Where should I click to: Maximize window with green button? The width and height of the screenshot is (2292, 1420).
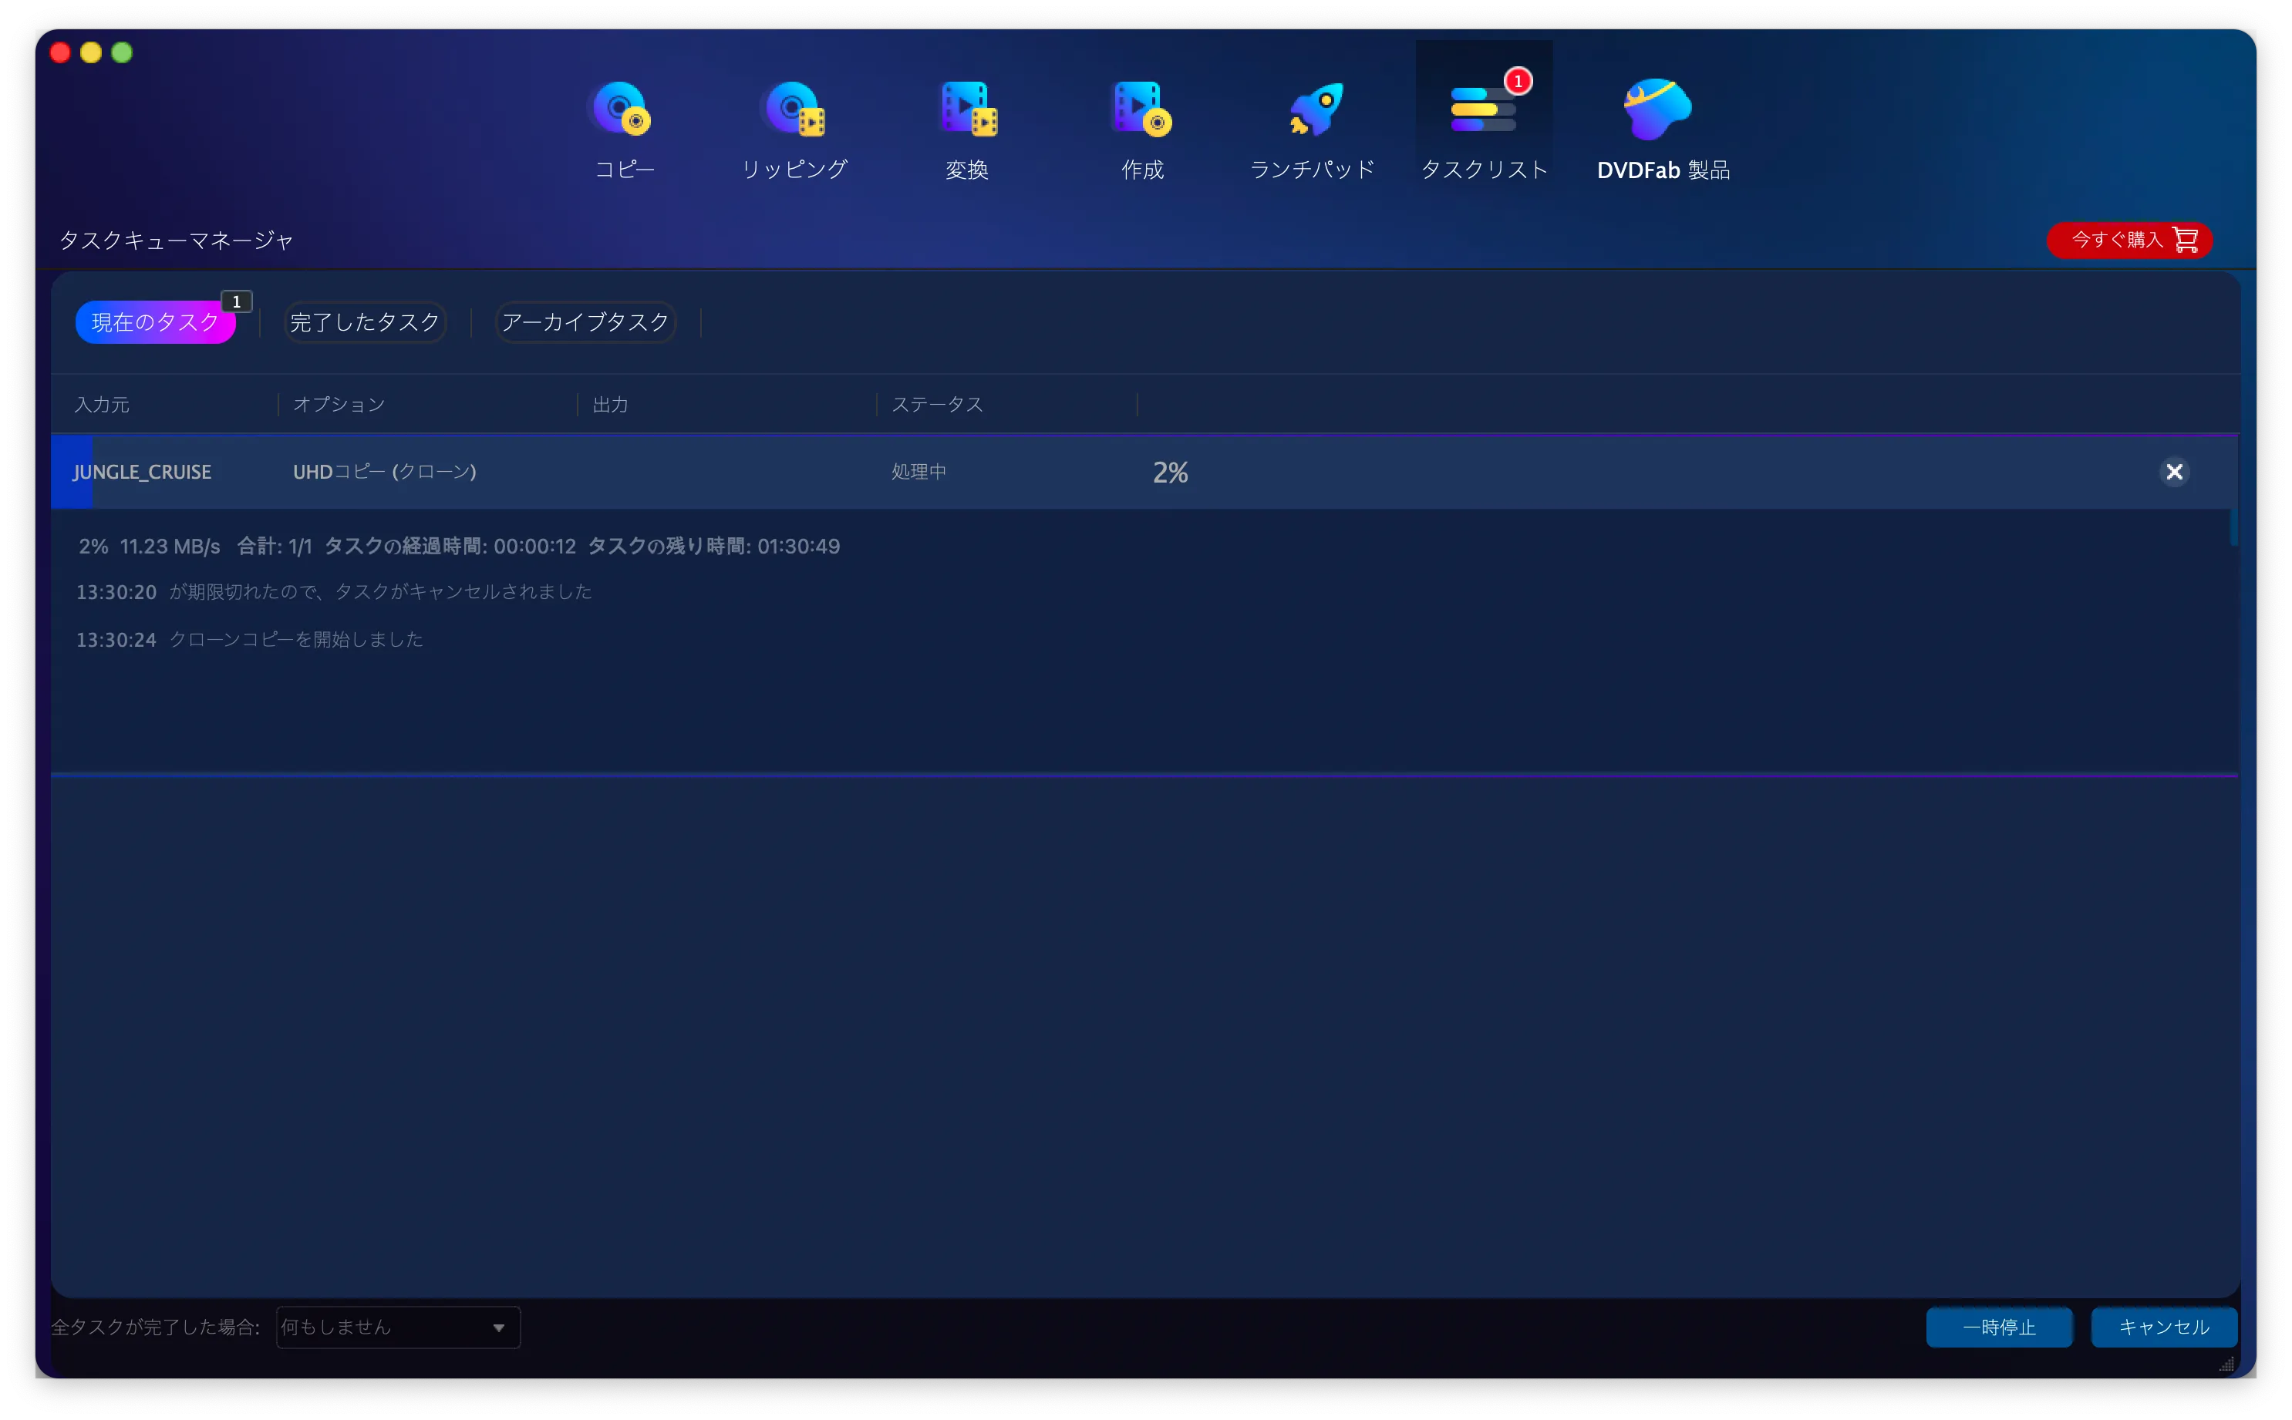(122, 52)
